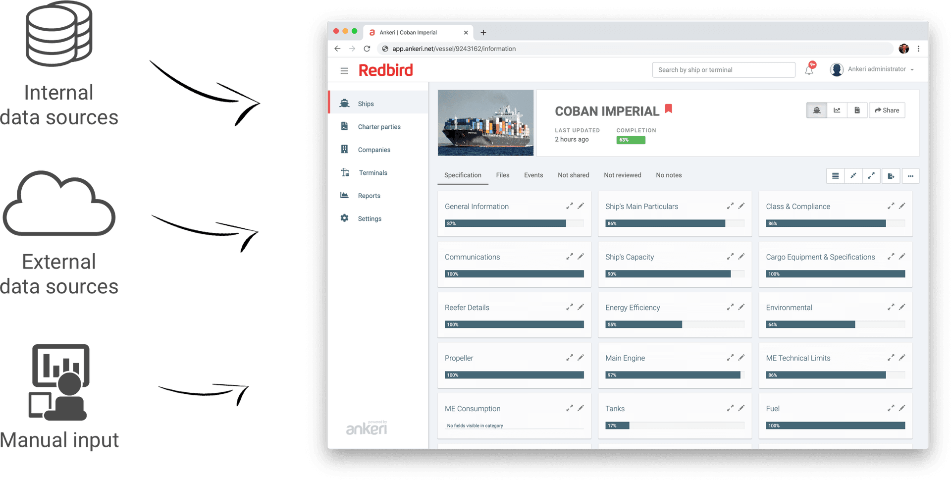
Task: Edit Class & Compliance with pencil icon
Action: (x=902, y=206)
